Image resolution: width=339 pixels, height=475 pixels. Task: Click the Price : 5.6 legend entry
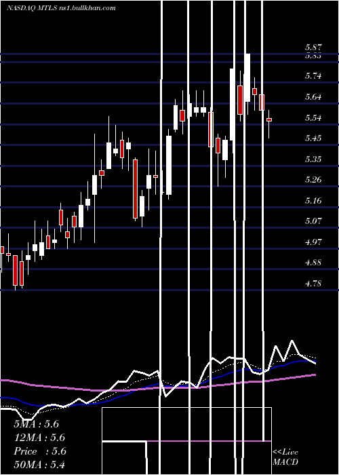[x=39, y=451]
